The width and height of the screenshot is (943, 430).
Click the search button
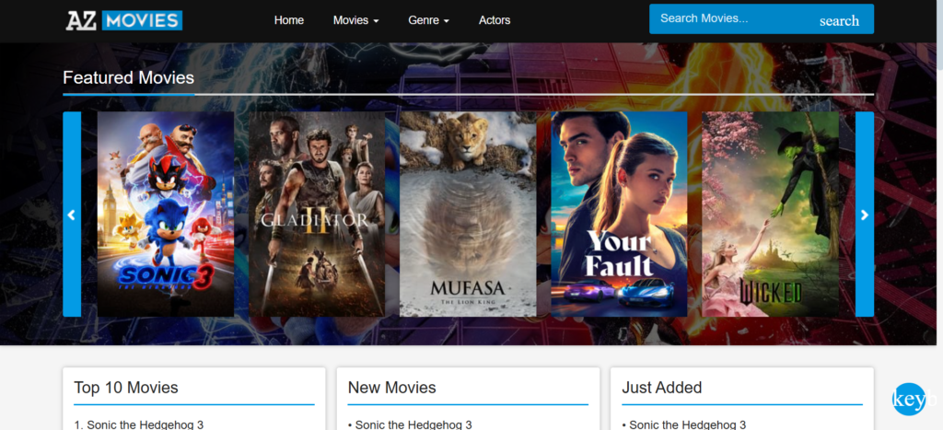[839, 21]
